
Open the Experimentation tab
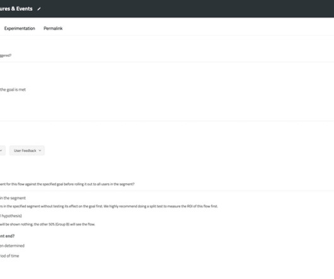click(x=20, y=28)
